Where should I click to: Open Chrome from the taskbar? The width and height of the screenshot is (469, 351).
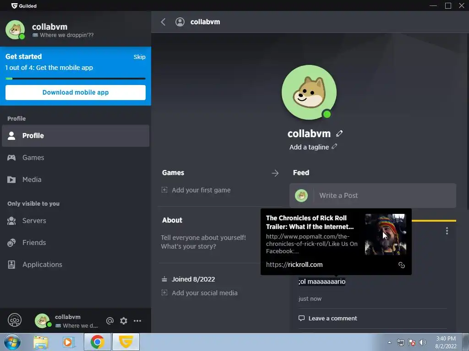tap(97, 342)
